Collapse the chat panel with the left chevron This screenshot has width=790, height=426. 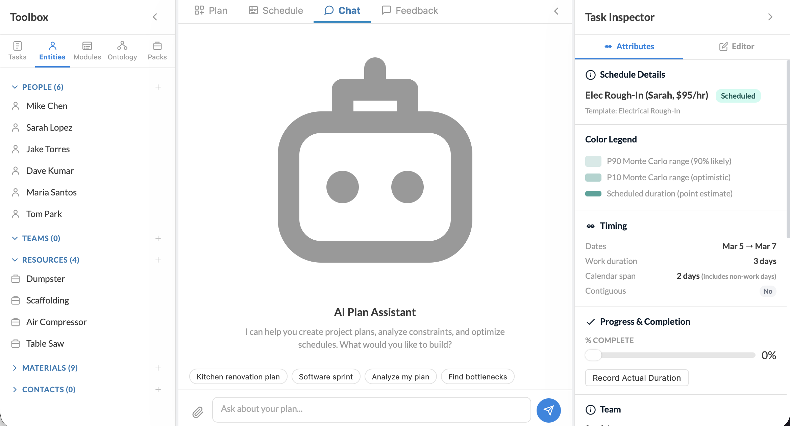[557, 11]
